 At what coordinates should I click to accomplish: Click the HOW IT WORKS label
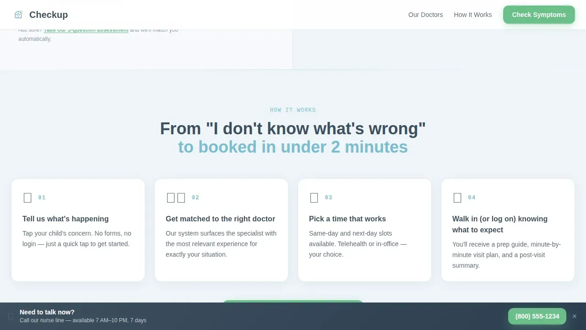[x=293, y=110]
